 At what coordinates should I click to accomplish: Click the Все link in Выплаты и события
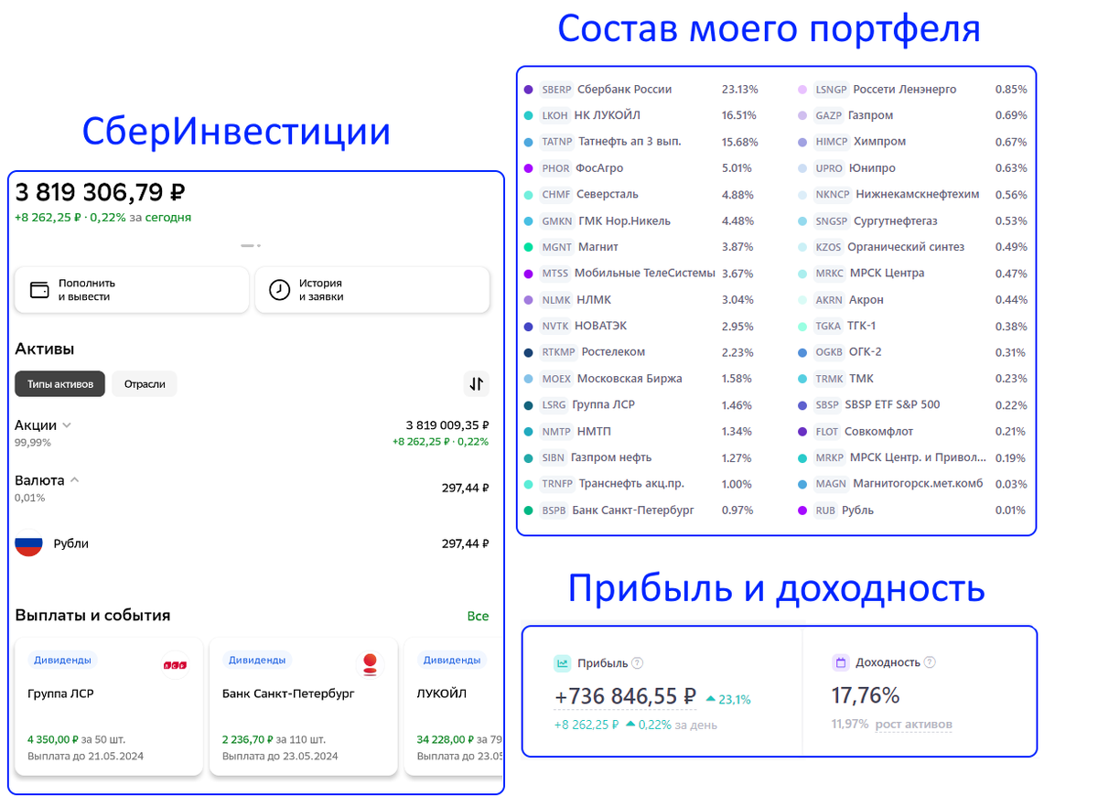[478, 617]
